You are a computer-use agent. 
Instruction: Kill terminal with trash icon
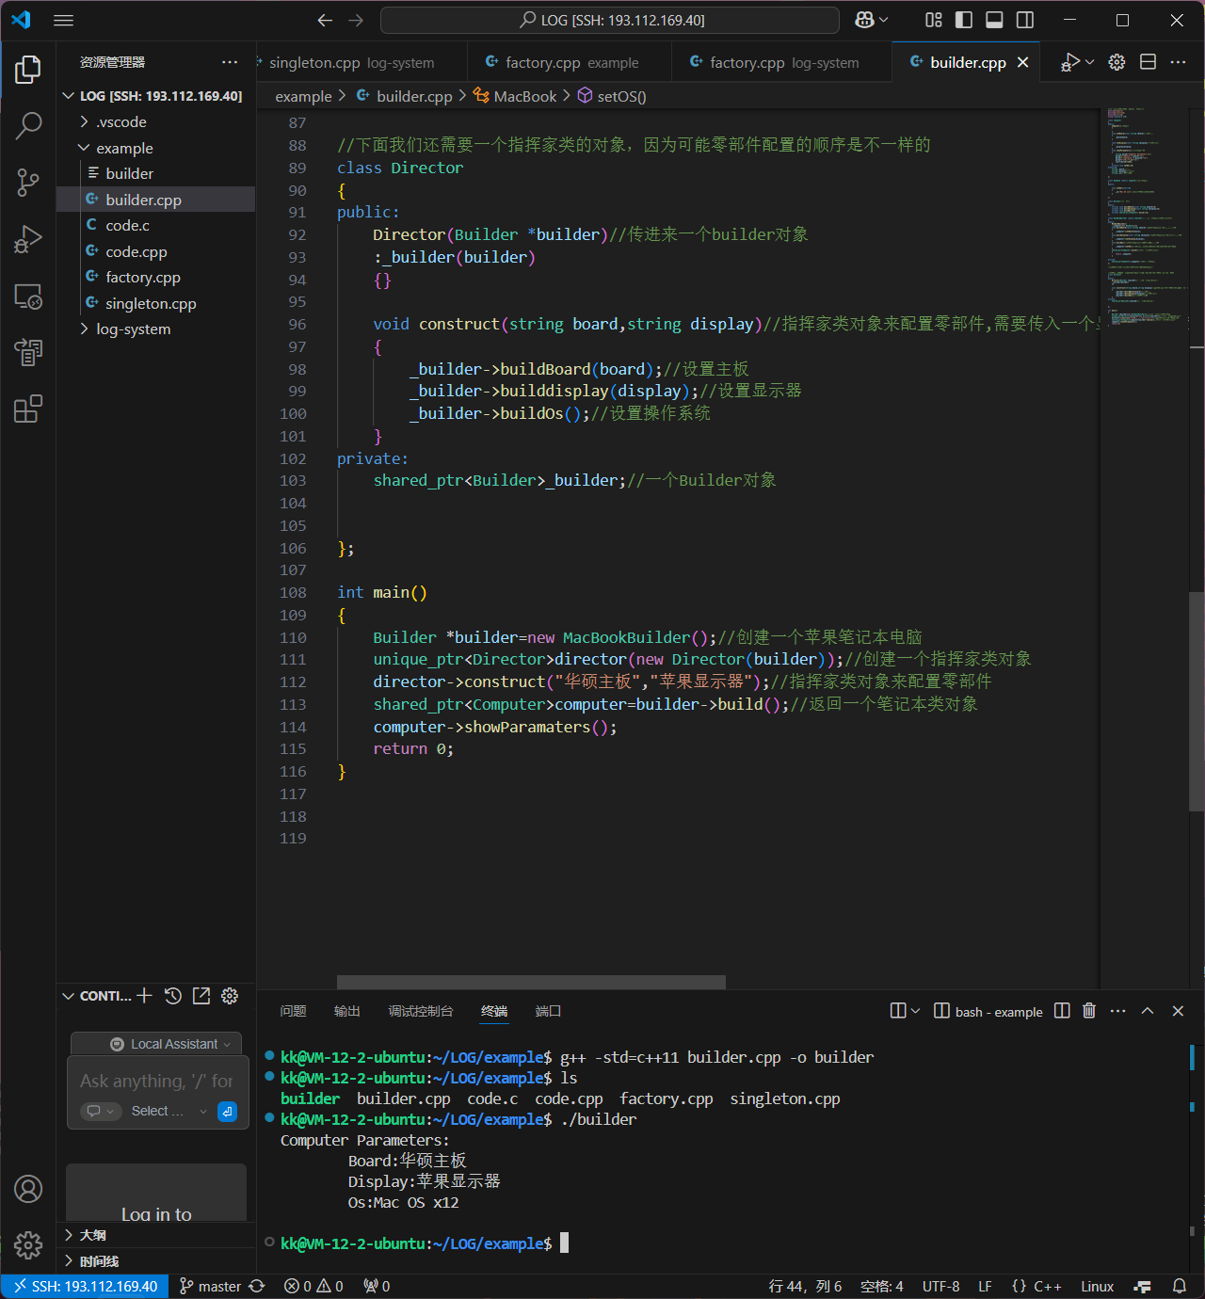pyautogui.click(x=1089, y=1011)
